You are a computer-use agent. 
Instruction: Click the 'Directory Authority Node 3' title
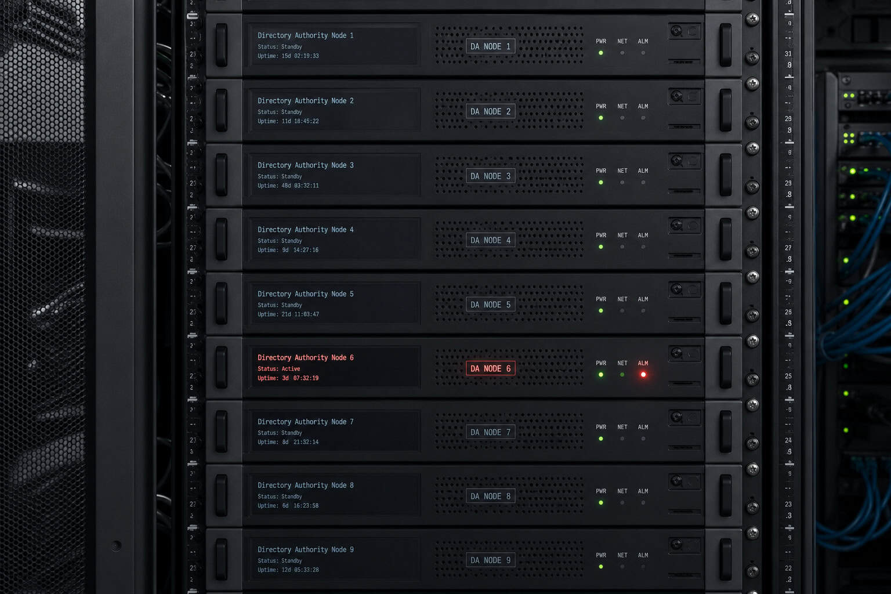click(x=306, y=165)
